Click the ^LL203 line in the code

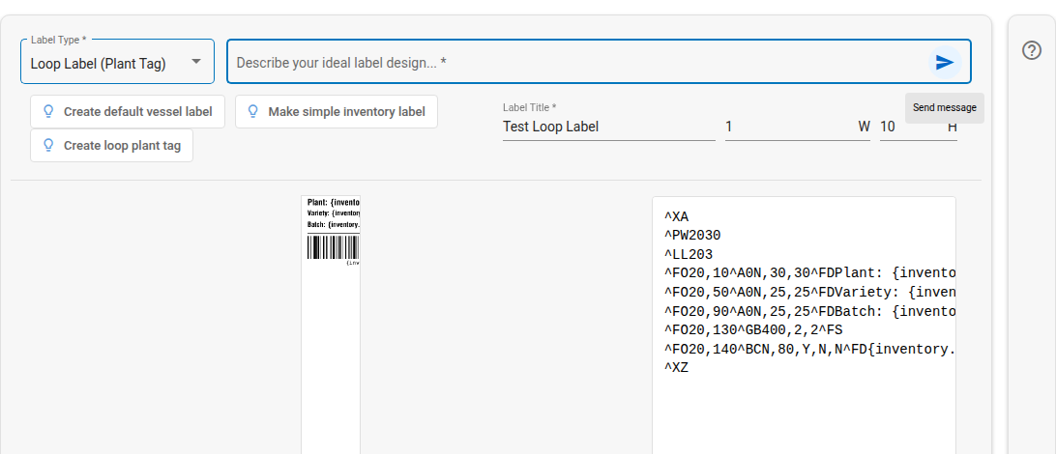(689, 255)
